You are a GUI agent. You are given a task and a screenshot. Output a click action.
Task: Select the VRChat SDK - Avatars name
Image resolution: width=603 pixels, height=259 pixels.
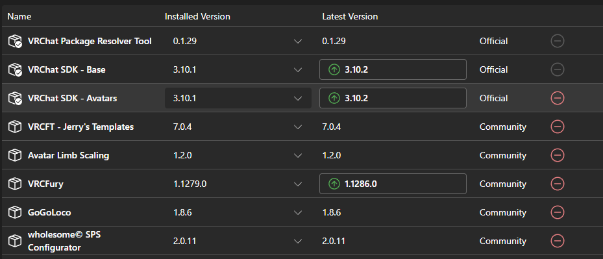click(72, 98)
